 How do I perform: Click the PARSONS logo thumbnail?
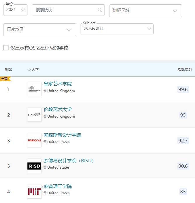(x=34, y=140)
